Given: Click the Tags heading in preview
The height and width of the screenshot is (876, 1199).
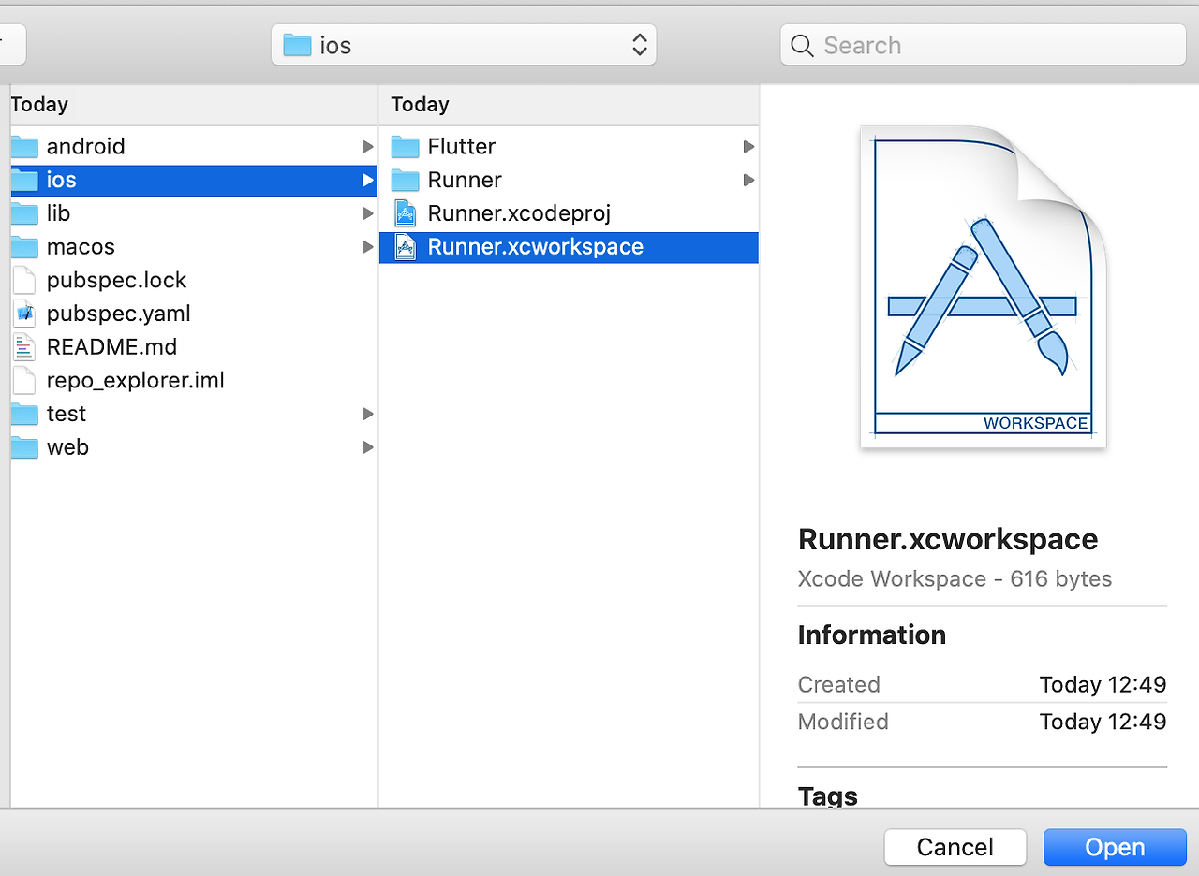Looking at the screenshot, I should click(x=828, y=796).
